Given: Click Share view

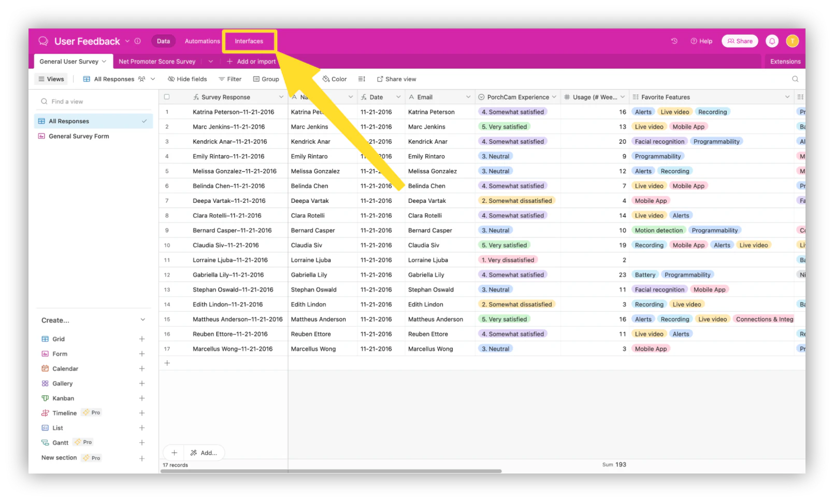Looking at the screenshot, I should (x=396, y=79).
